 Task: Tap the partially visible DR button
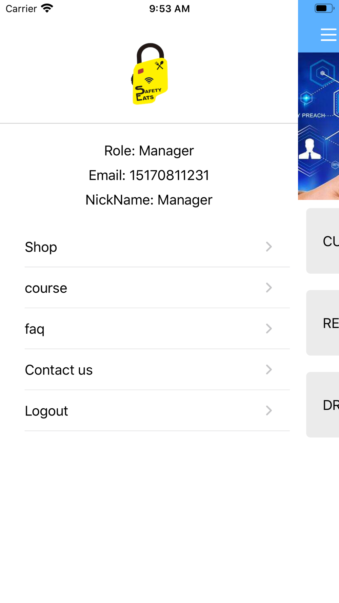coord(323,405)
